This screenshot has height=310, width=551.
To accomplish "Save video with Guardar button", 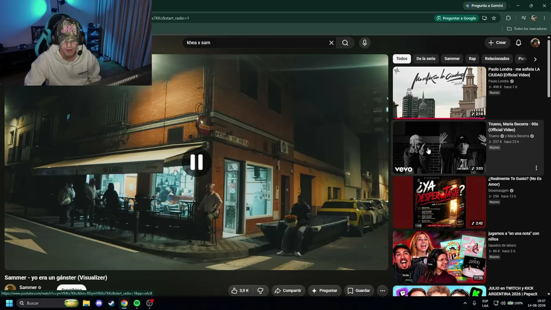I will pyautogui.click(x=359, y=291).
